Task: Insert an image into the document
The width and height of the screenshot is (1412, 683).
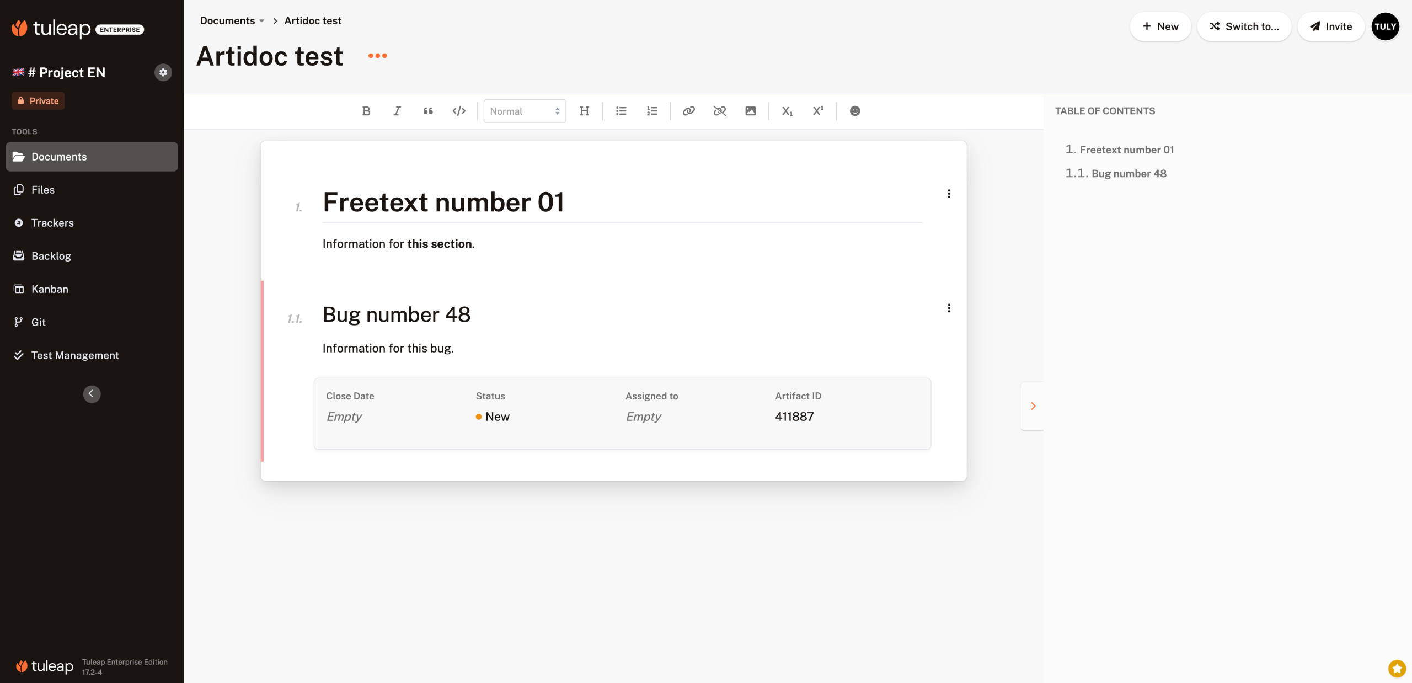Action: (750, 111)
